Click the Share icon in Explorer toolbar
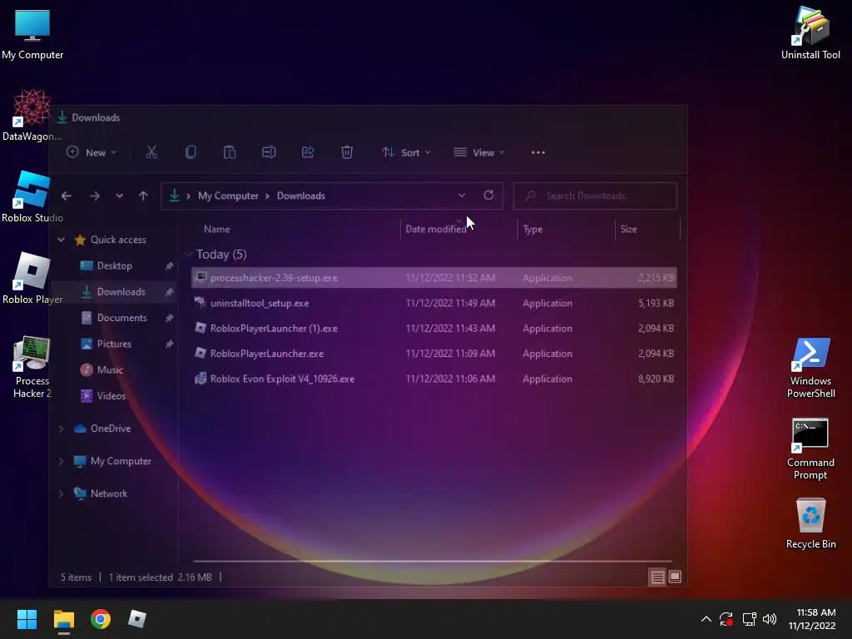This screenshot has width=852, height=639. tap(308, 153)
